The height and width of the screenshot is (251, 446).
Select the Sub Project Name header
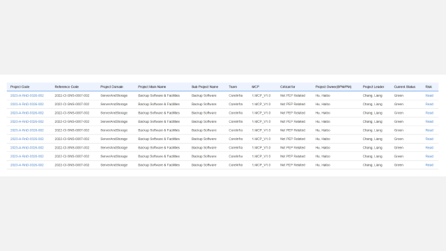click(x=205, y=86)
